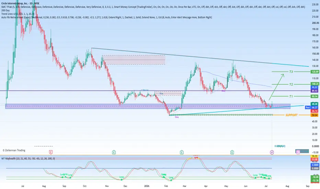Viewport: 320px width, 189px height.
Task: Select the Auto Fib Retracement indicator legend
Action: coord(106,18)
